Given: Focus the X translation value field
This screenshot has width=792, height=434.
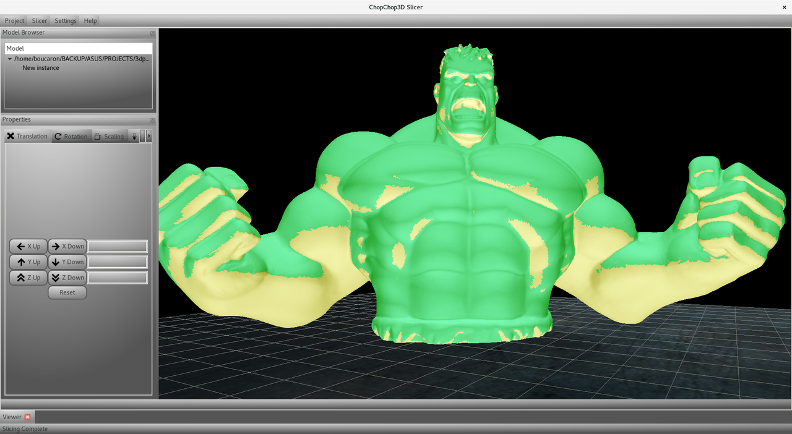Looking at the screenshot, I should tap(118, 246).
